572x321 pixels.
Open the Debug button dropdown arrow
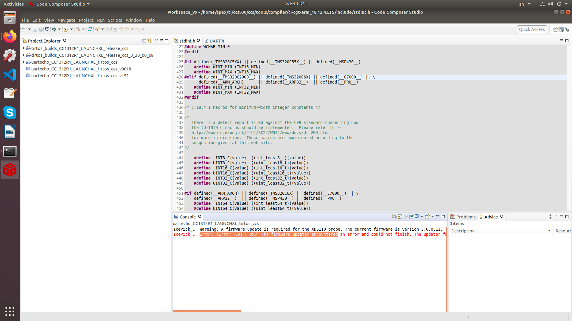pos(59,29)
